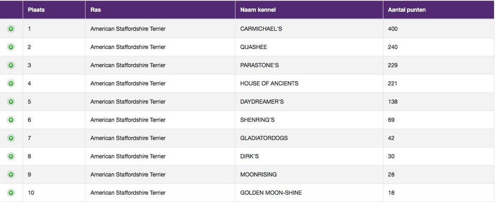
Task: Open the DIRK'S row plus icon
Action: pos(11,157)
